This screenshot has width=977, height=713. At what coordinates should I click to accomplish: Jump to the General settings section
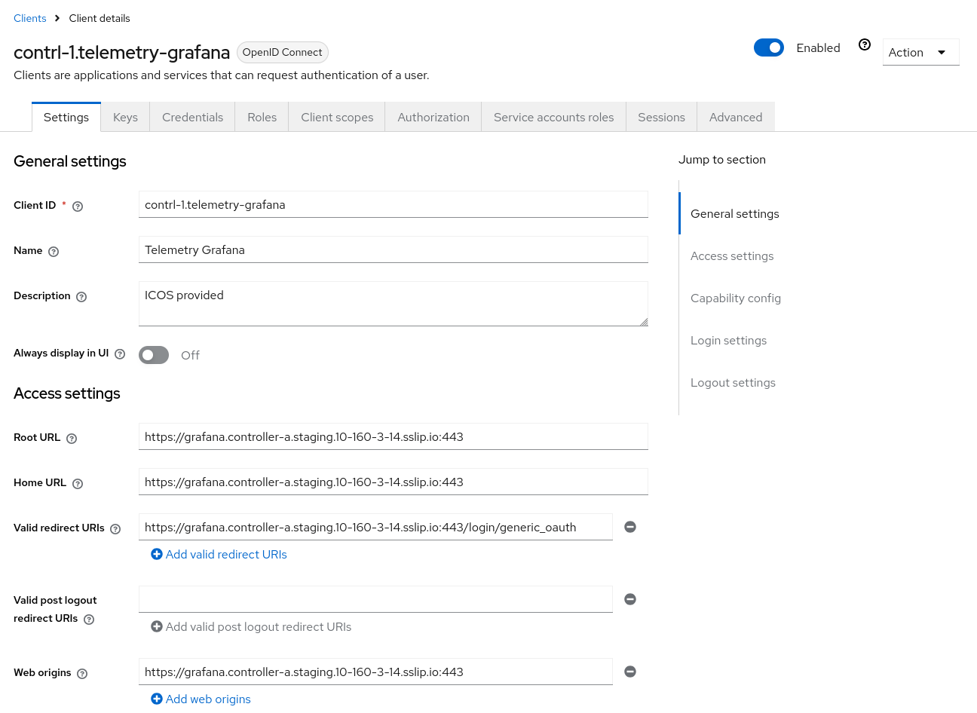[735, 213]
